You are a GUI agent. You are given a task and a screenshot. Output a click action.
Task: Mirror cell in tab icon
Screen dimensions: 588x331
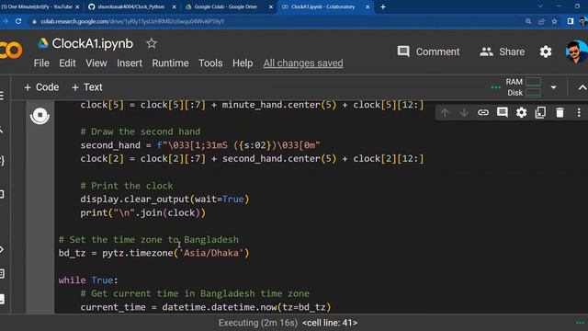coord(540,112)
